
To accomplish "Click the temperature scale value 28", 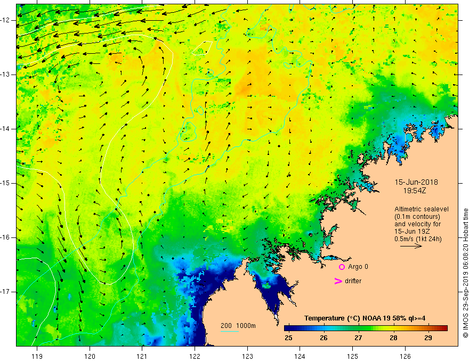I will 393,338.
